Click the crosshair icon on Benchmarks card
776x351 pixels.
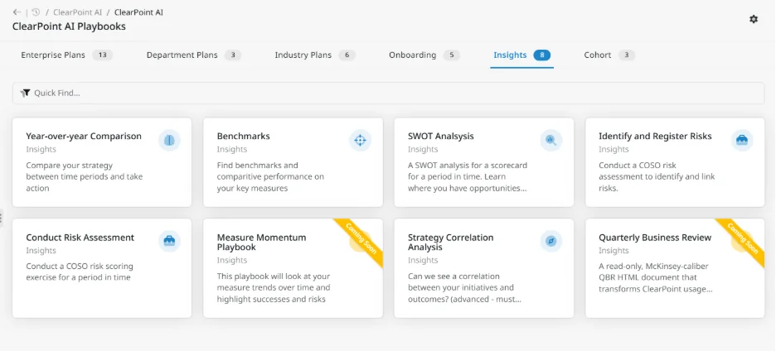(x=361, y=141)
